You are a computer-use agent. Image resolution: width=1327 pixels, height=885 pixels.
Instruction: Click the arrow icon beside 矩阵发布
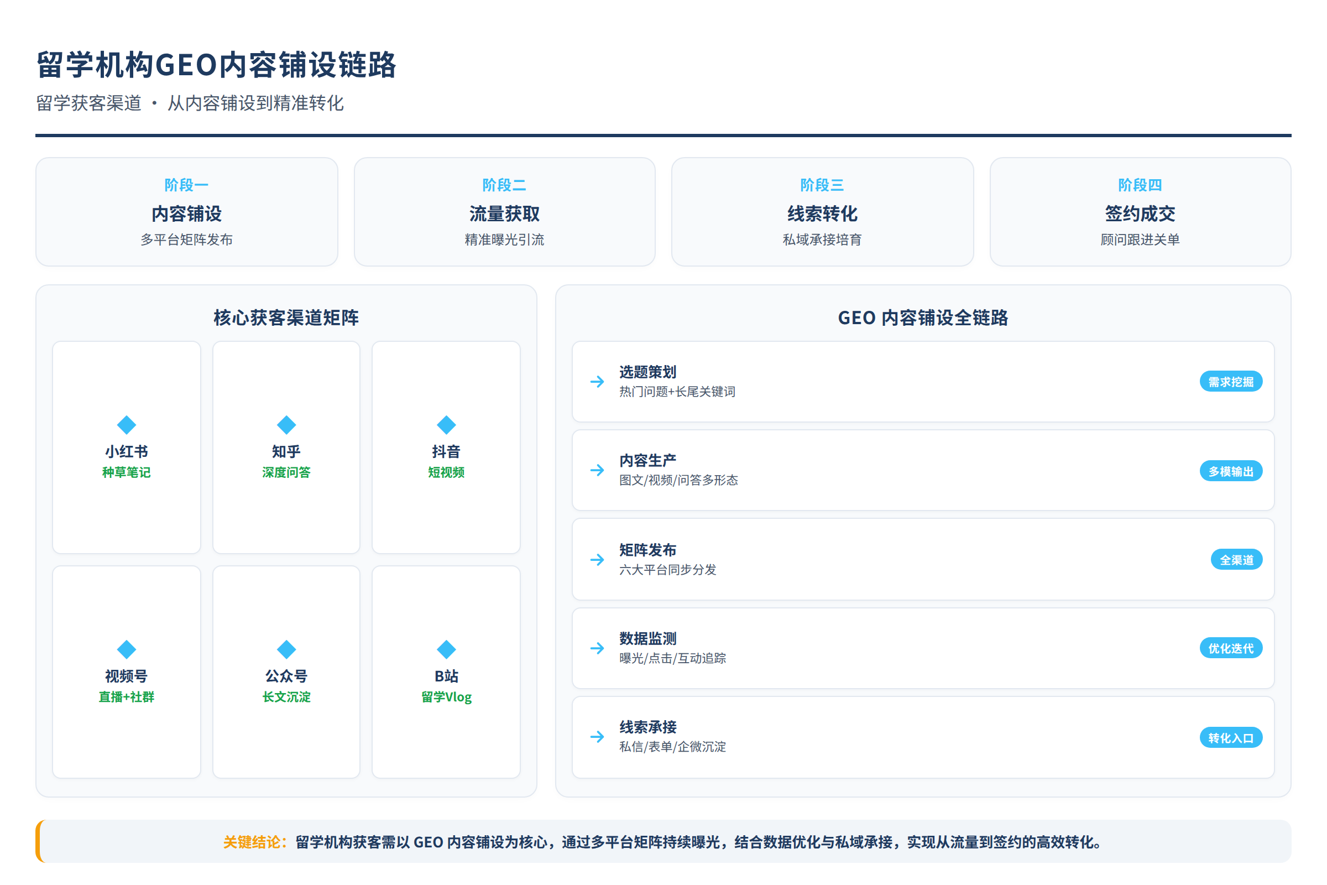pos(597,559)
